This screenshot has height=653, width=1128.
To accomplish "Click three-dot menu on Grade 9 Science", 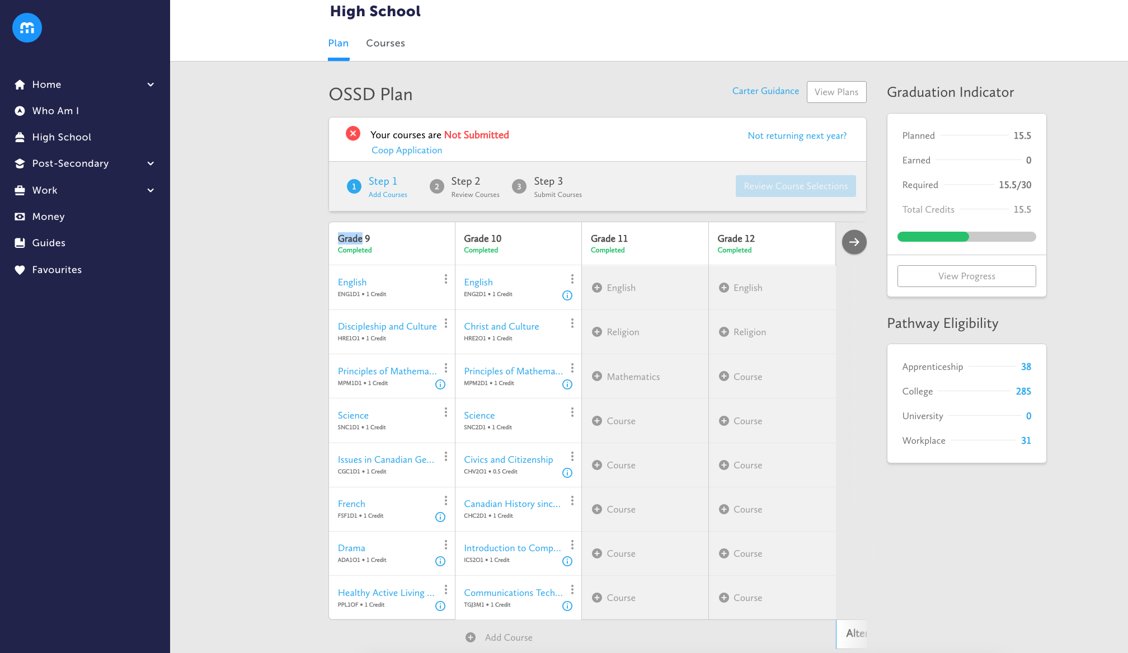I will (x=445, y=412).
